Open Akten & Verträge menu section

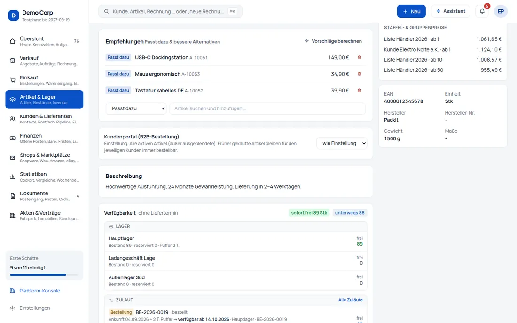pyautogui.click(x=44, y=215)
